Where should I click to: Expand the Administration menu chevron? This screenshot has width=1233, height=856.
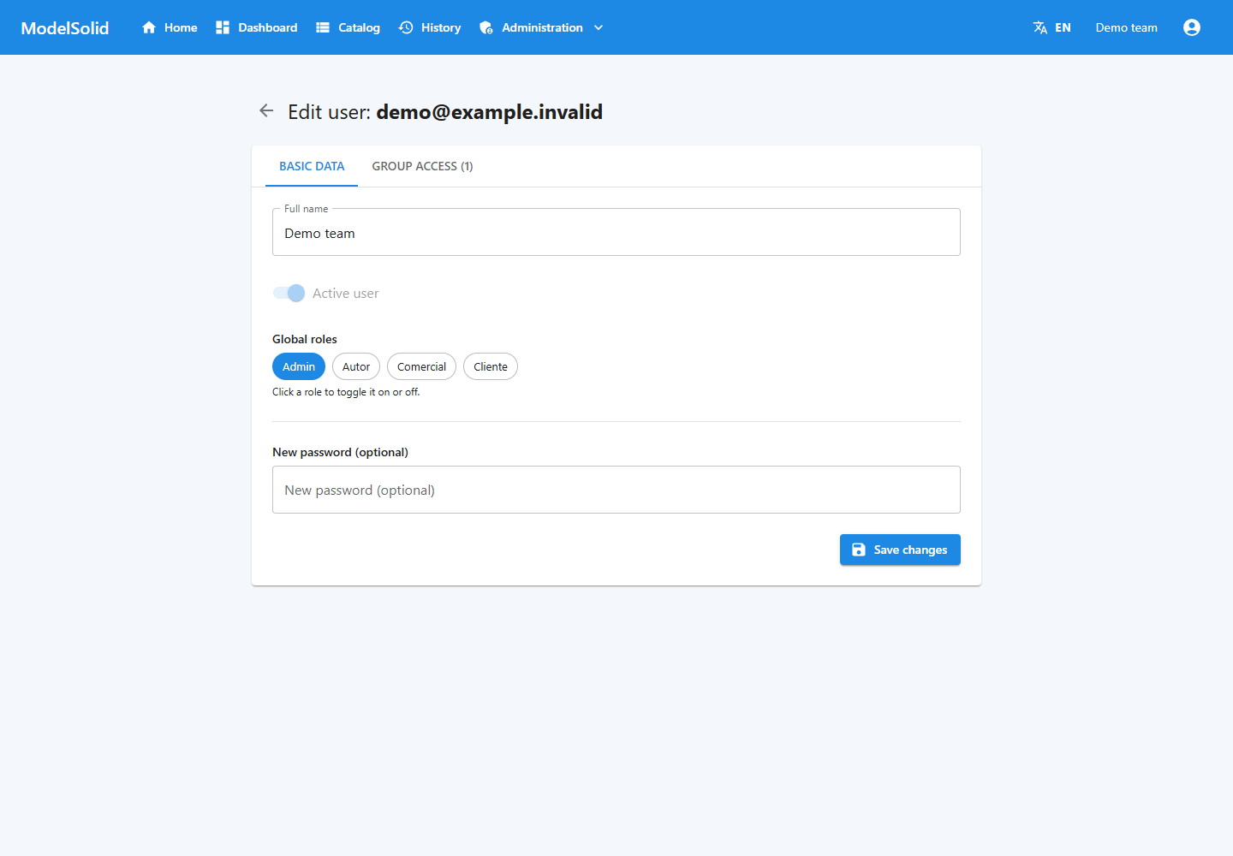tap(599, 27)
